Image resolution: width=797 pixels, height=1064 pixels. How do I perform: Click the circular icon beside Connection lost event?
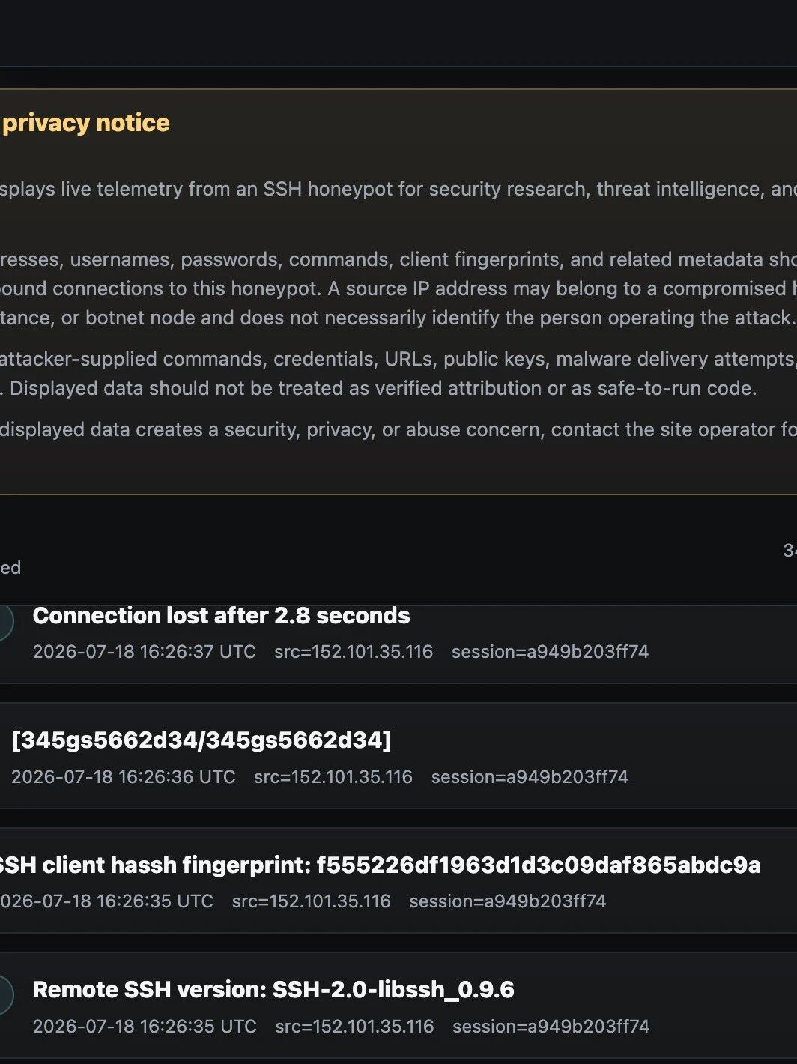(4, 622)
